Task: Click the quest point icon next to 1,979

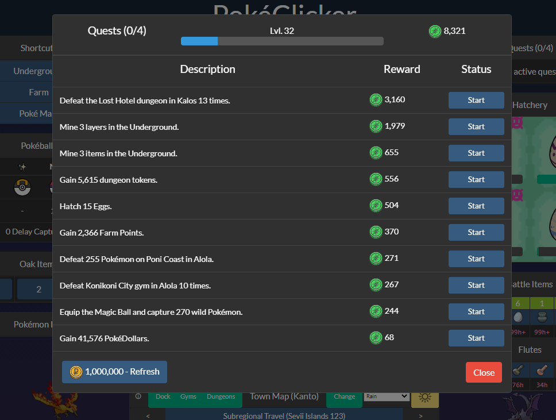Action: 376,126
